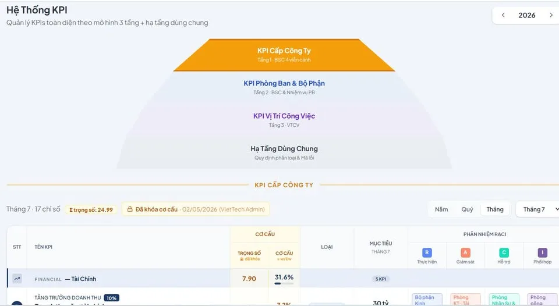Click the blue R Thực hiện icon
Screen dimensions: 559x306
tap(427, 252)
